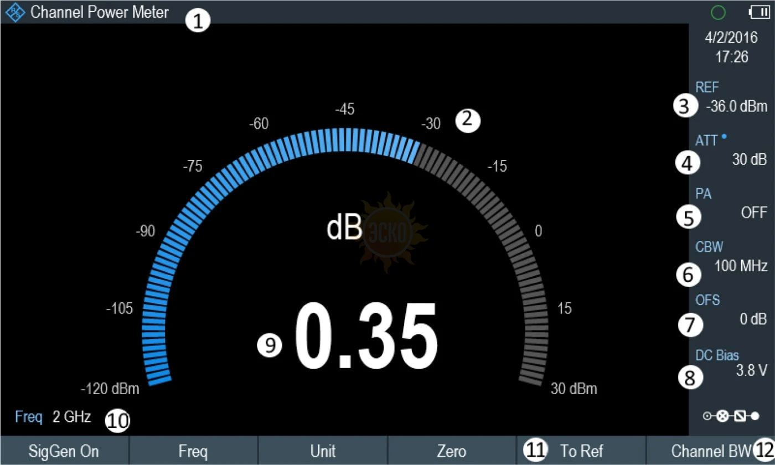The height and width of the screenshot is (465, 775).
Task: Click the 15 gauge scale label
Action: 565,309
